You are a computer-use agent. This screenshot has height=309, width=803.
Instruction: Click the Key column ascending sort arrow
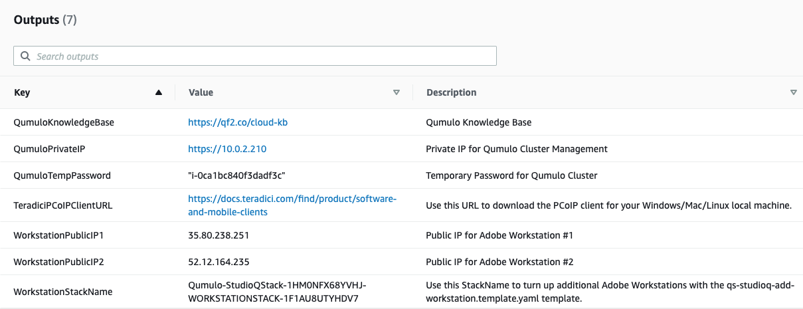click(159, 93)
